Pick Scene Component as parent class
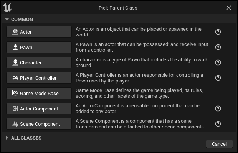The width and height of the screenshot is (238, 153). click(39, 124)
